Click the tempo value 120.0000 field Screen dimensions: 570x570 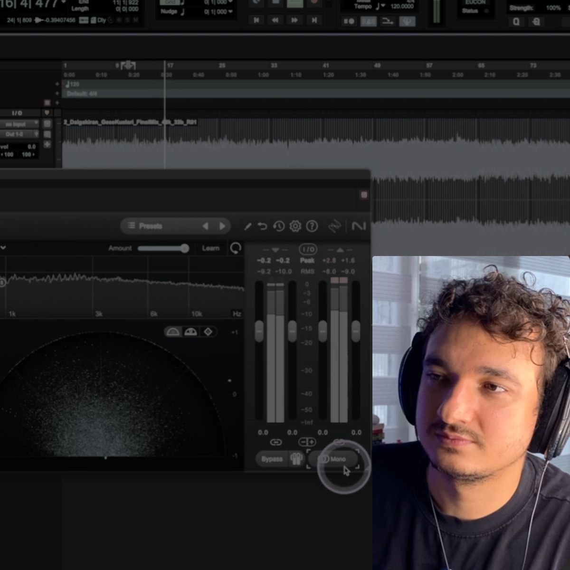(x=402, y=7)
